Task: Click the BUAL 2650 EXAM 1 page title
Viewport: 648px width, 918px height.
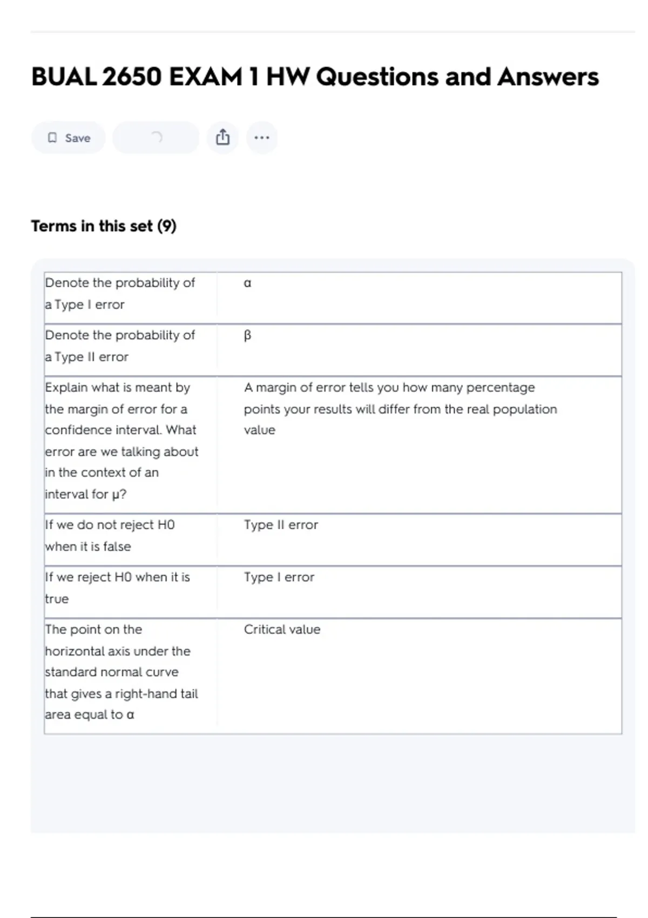Action: (315, 77)
